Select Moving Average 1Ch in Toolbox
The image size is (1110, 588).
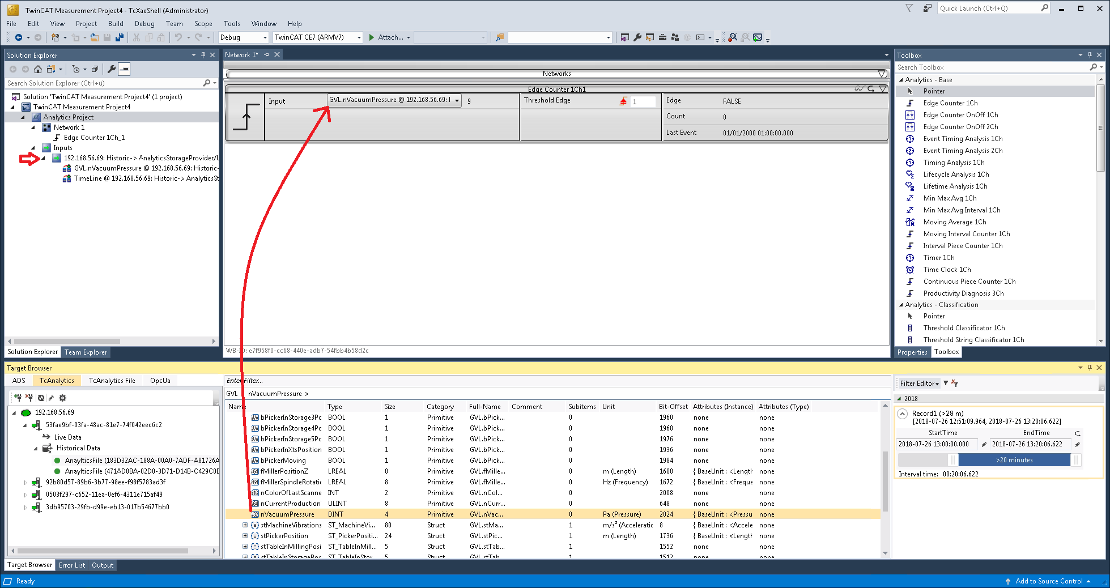[x=954, y=222]
